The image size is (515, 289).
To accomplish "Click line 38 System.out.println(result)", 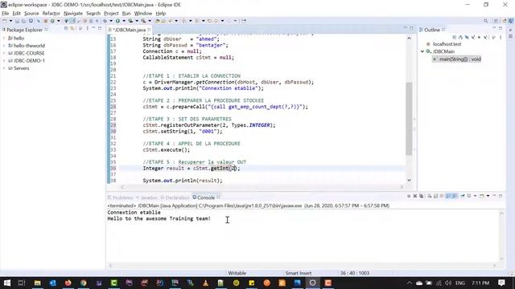I will click(183, 181).
